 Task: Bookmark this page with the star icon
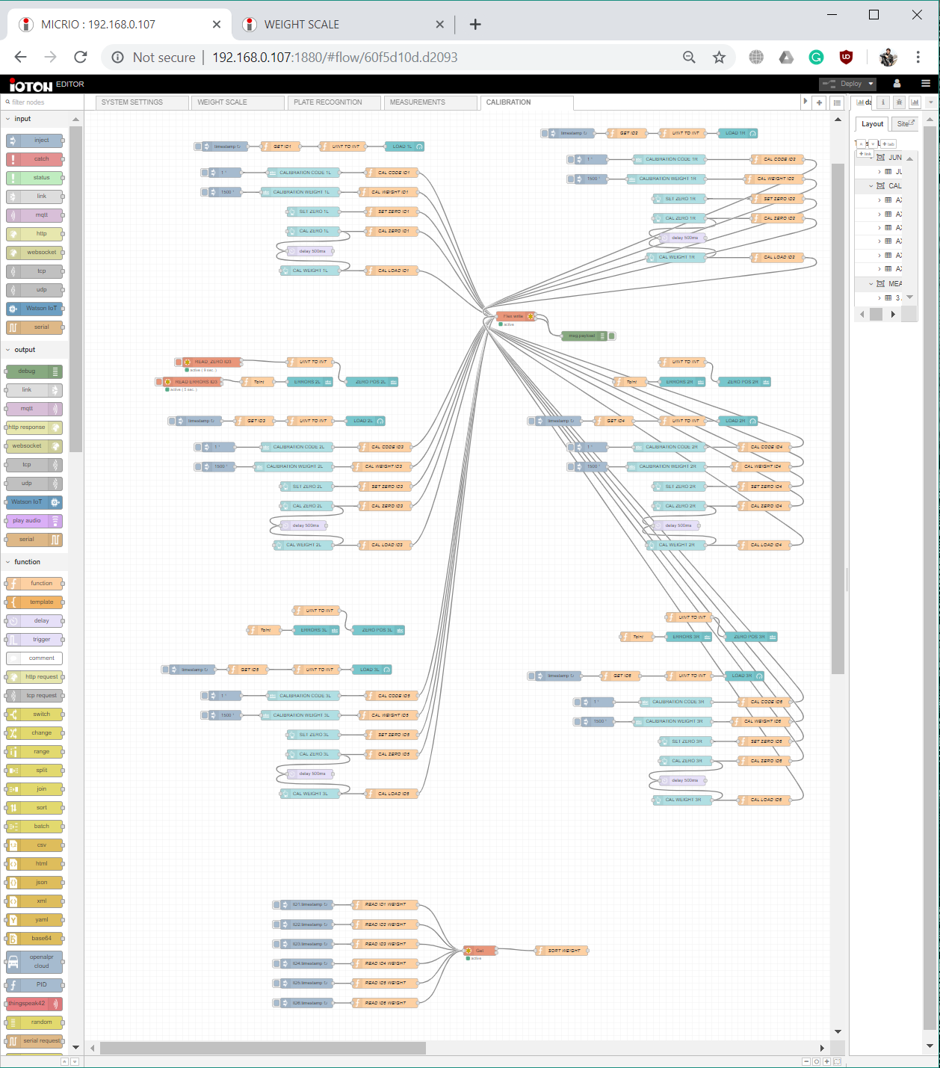[x=719, y=58]
